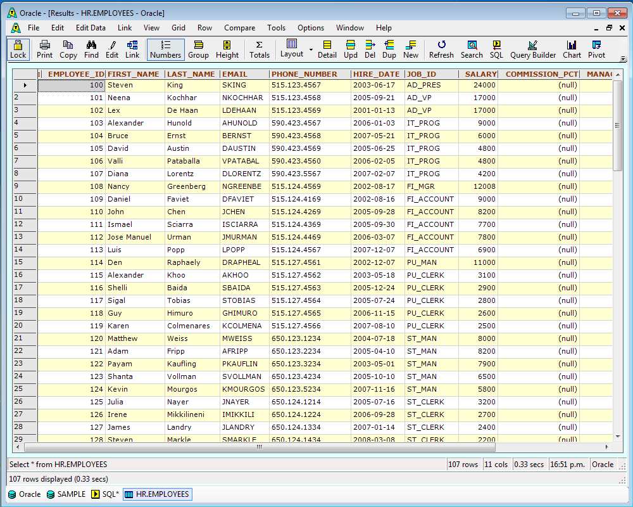Restore the inner document window
The image size is (633, 507).
coord(609,28)
